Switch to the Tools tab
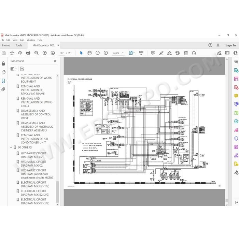The height and width of the screenshot is (239, 239). click(x=18, y=45)
